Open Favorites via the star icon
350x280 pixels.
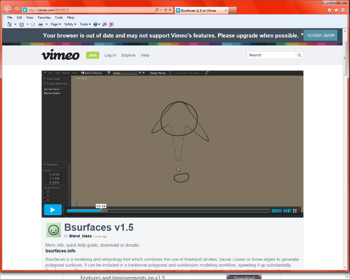point(336,10)
